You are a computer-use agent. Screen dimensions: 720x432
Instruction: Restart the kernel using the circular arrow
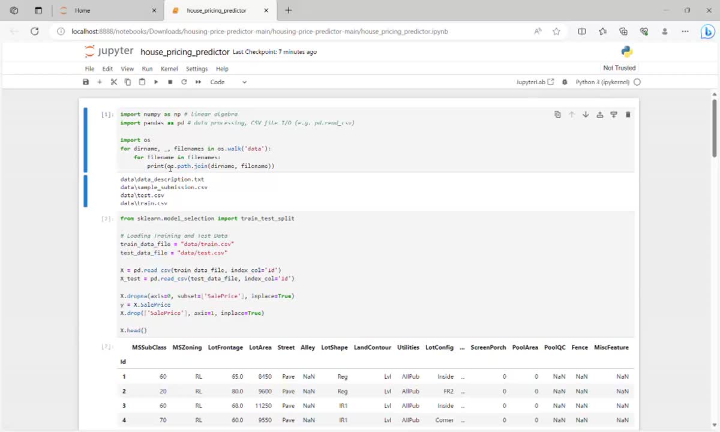pyautogui.click(x=184, y=82)
